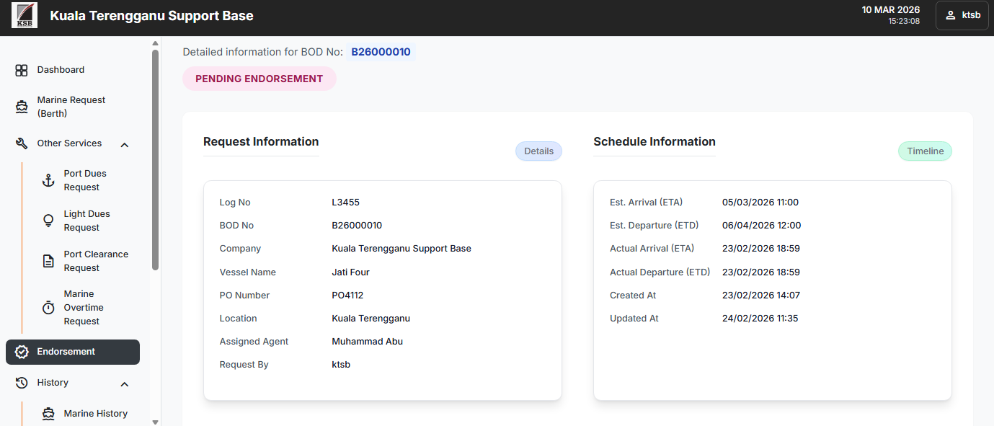Click the Request Information heading

click(261, 142)
